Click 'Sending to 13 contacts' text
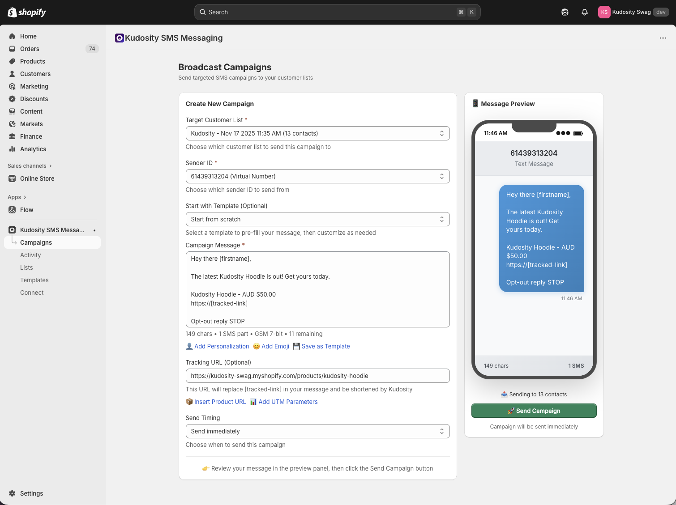The image size is (676, 505). tap(534, 395)
